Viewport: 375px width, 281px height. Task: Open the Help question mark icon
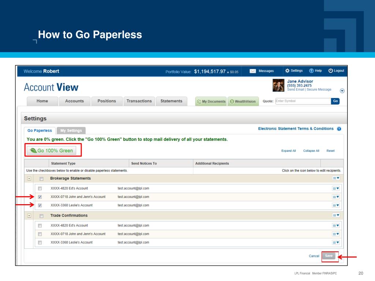pyautogui.click(x=311, y=71)
